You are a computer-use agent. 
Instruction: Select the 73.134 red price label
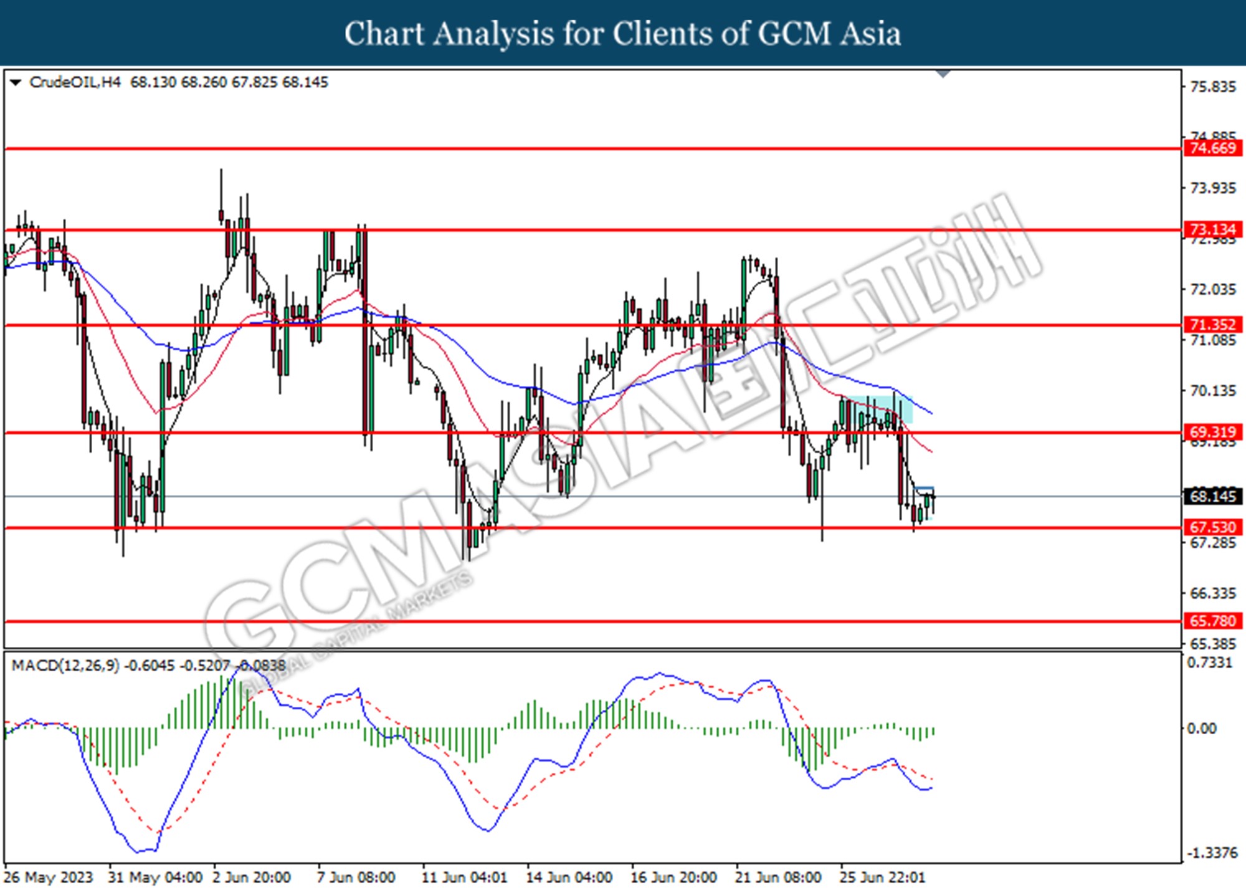point(1212,229)
